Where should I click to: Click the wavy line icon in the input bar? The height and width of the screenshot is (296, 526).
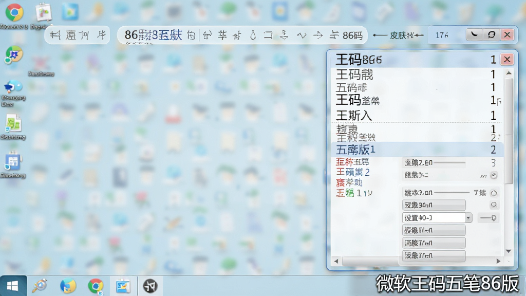point(301,35)
